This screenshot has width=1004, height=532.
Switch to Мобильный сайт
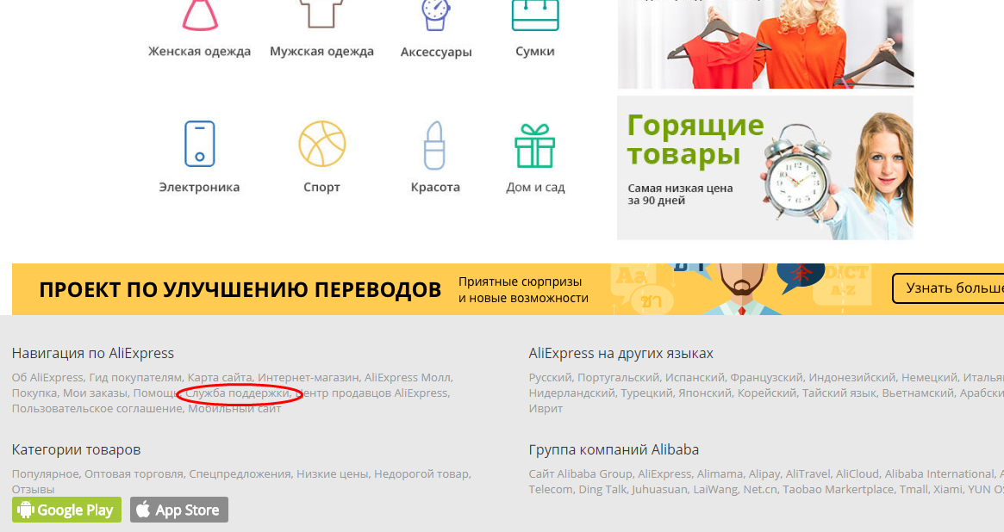(x=234, y=408)
